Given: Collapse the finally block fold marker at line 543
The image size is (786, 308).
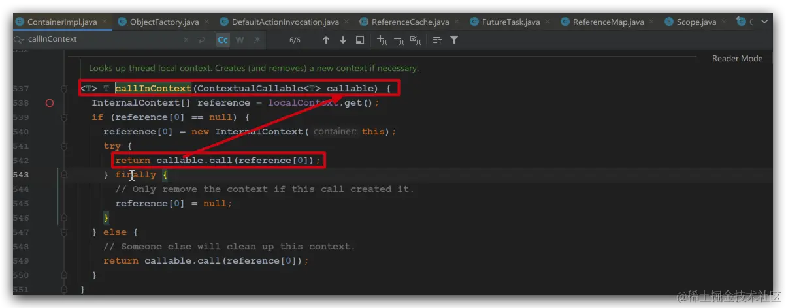Looking at the screenshot, I should [x=64, y=175].
